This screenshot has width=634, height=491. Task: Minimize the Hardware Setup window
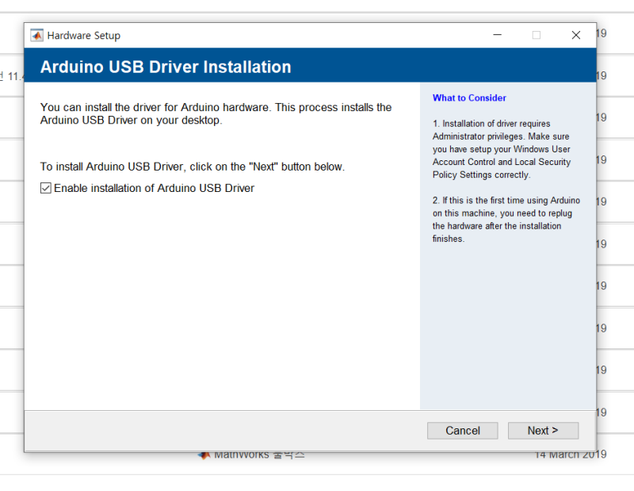click(498, 35)
